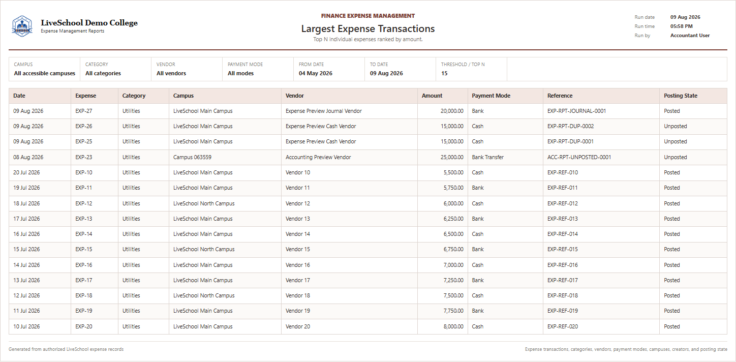
Task: Click the Run time value 05:58 PM
Action: pos(681,26)
